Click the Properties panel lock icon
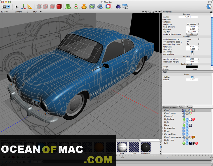This screenshot has width=213, height=166. click(211, 12)
